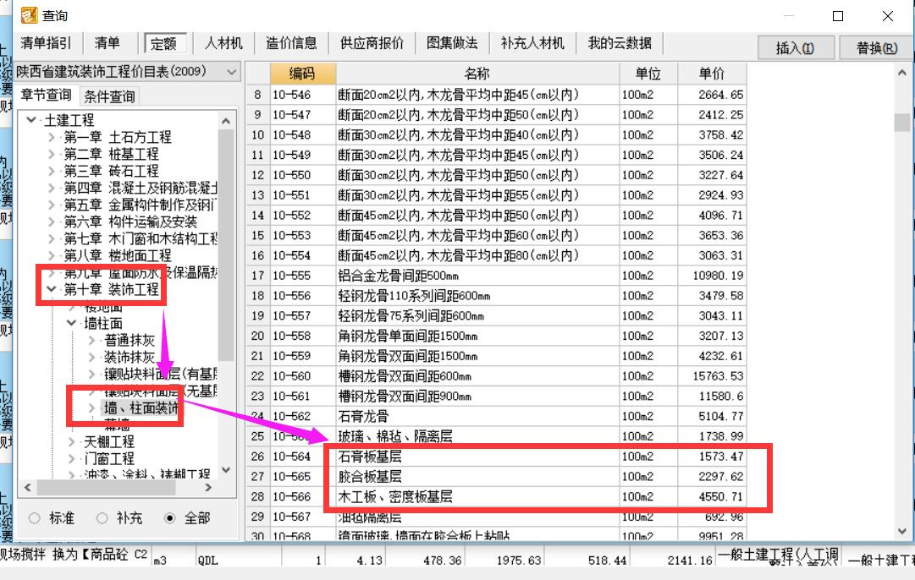Click the 单价 column header
The height and width of the screenshot is (580, 915).
(712, 74)
